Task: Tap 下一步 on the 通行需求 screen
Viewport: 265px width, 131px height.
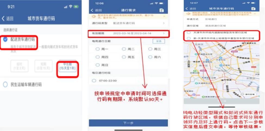Action: click(x=129, y=123)
